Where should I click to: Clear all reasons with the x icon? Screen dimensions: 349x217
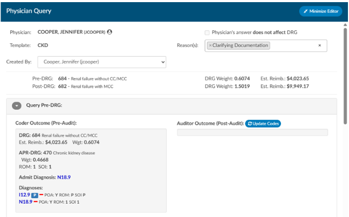pyautogui.click(x=320, y=45)
